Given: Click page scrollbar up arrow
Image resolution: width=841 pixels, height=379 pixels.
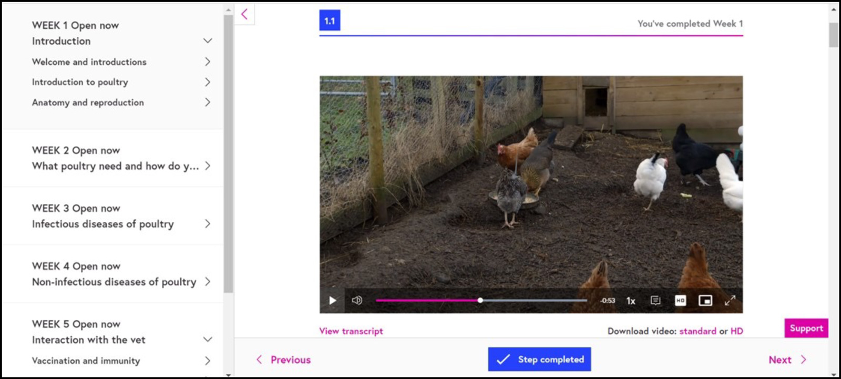Looking at the screenshot, I should [x=834, y=9].
